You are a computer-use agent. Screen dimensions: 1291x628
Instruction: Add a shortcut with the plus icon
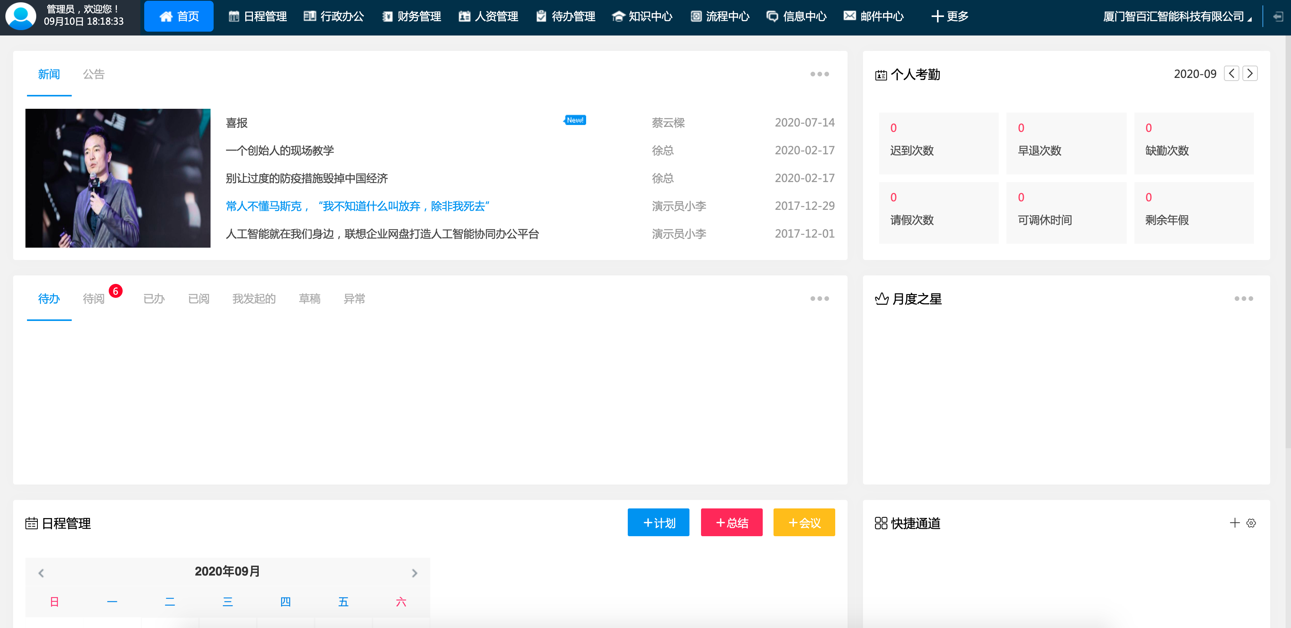pos(1235,523)
